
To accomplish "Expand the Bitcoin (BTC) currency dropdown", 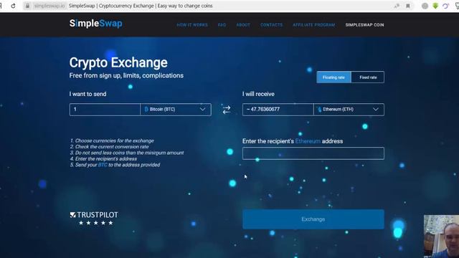I will click(x=176, y=110).
